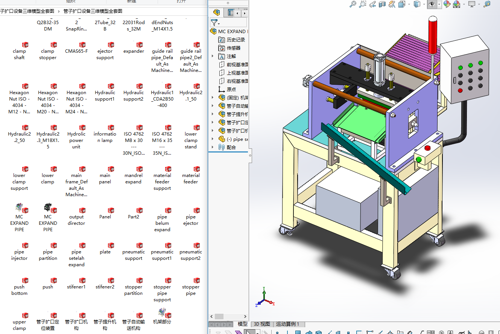Open the FeatureManager design tree tab
Image resolution: width=500 pixels, height=334 pixels.
click(216, 12)
